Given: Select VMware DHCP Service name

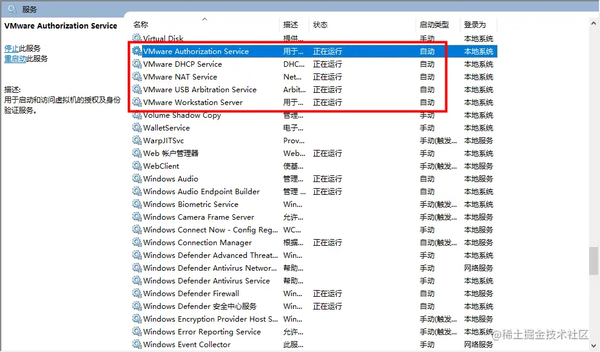Looking at the screenshot, I should (x=183, y=64).
